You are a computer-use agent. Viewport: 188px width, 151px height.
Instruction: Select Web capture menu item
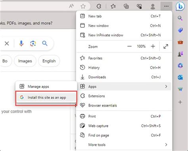pyautogui.click(x=124, y=126)
